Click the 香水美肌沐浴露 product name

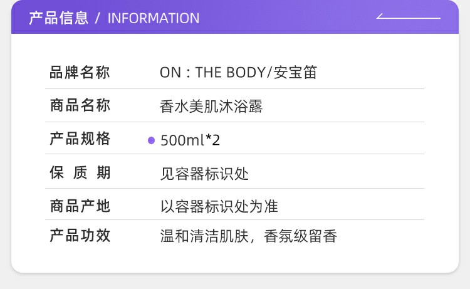click(211, 107)
